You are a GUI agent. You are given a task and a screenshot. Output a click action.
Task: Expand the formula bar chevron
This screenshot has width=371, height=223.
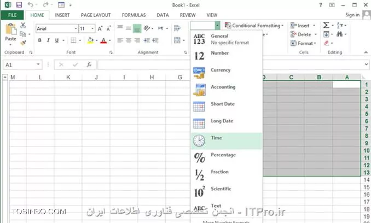pos(366,64)
